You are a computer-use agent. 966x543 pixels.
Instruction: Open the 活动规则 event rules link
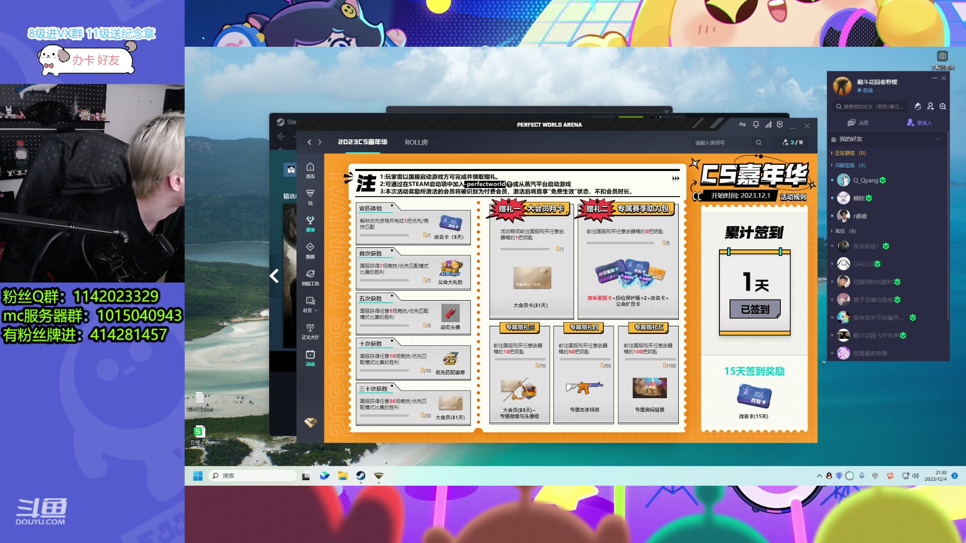coord(793,197)
